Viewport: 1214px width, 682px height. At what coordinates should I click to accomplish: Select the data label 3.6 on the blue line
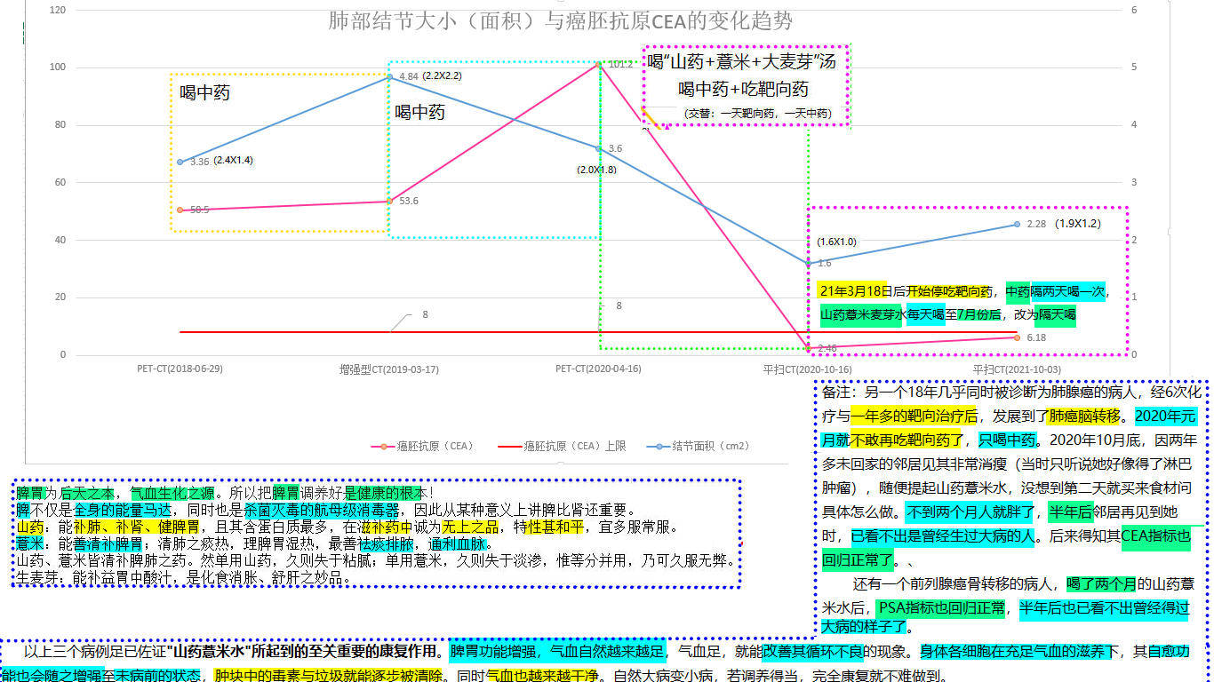[x=615, y=149]
